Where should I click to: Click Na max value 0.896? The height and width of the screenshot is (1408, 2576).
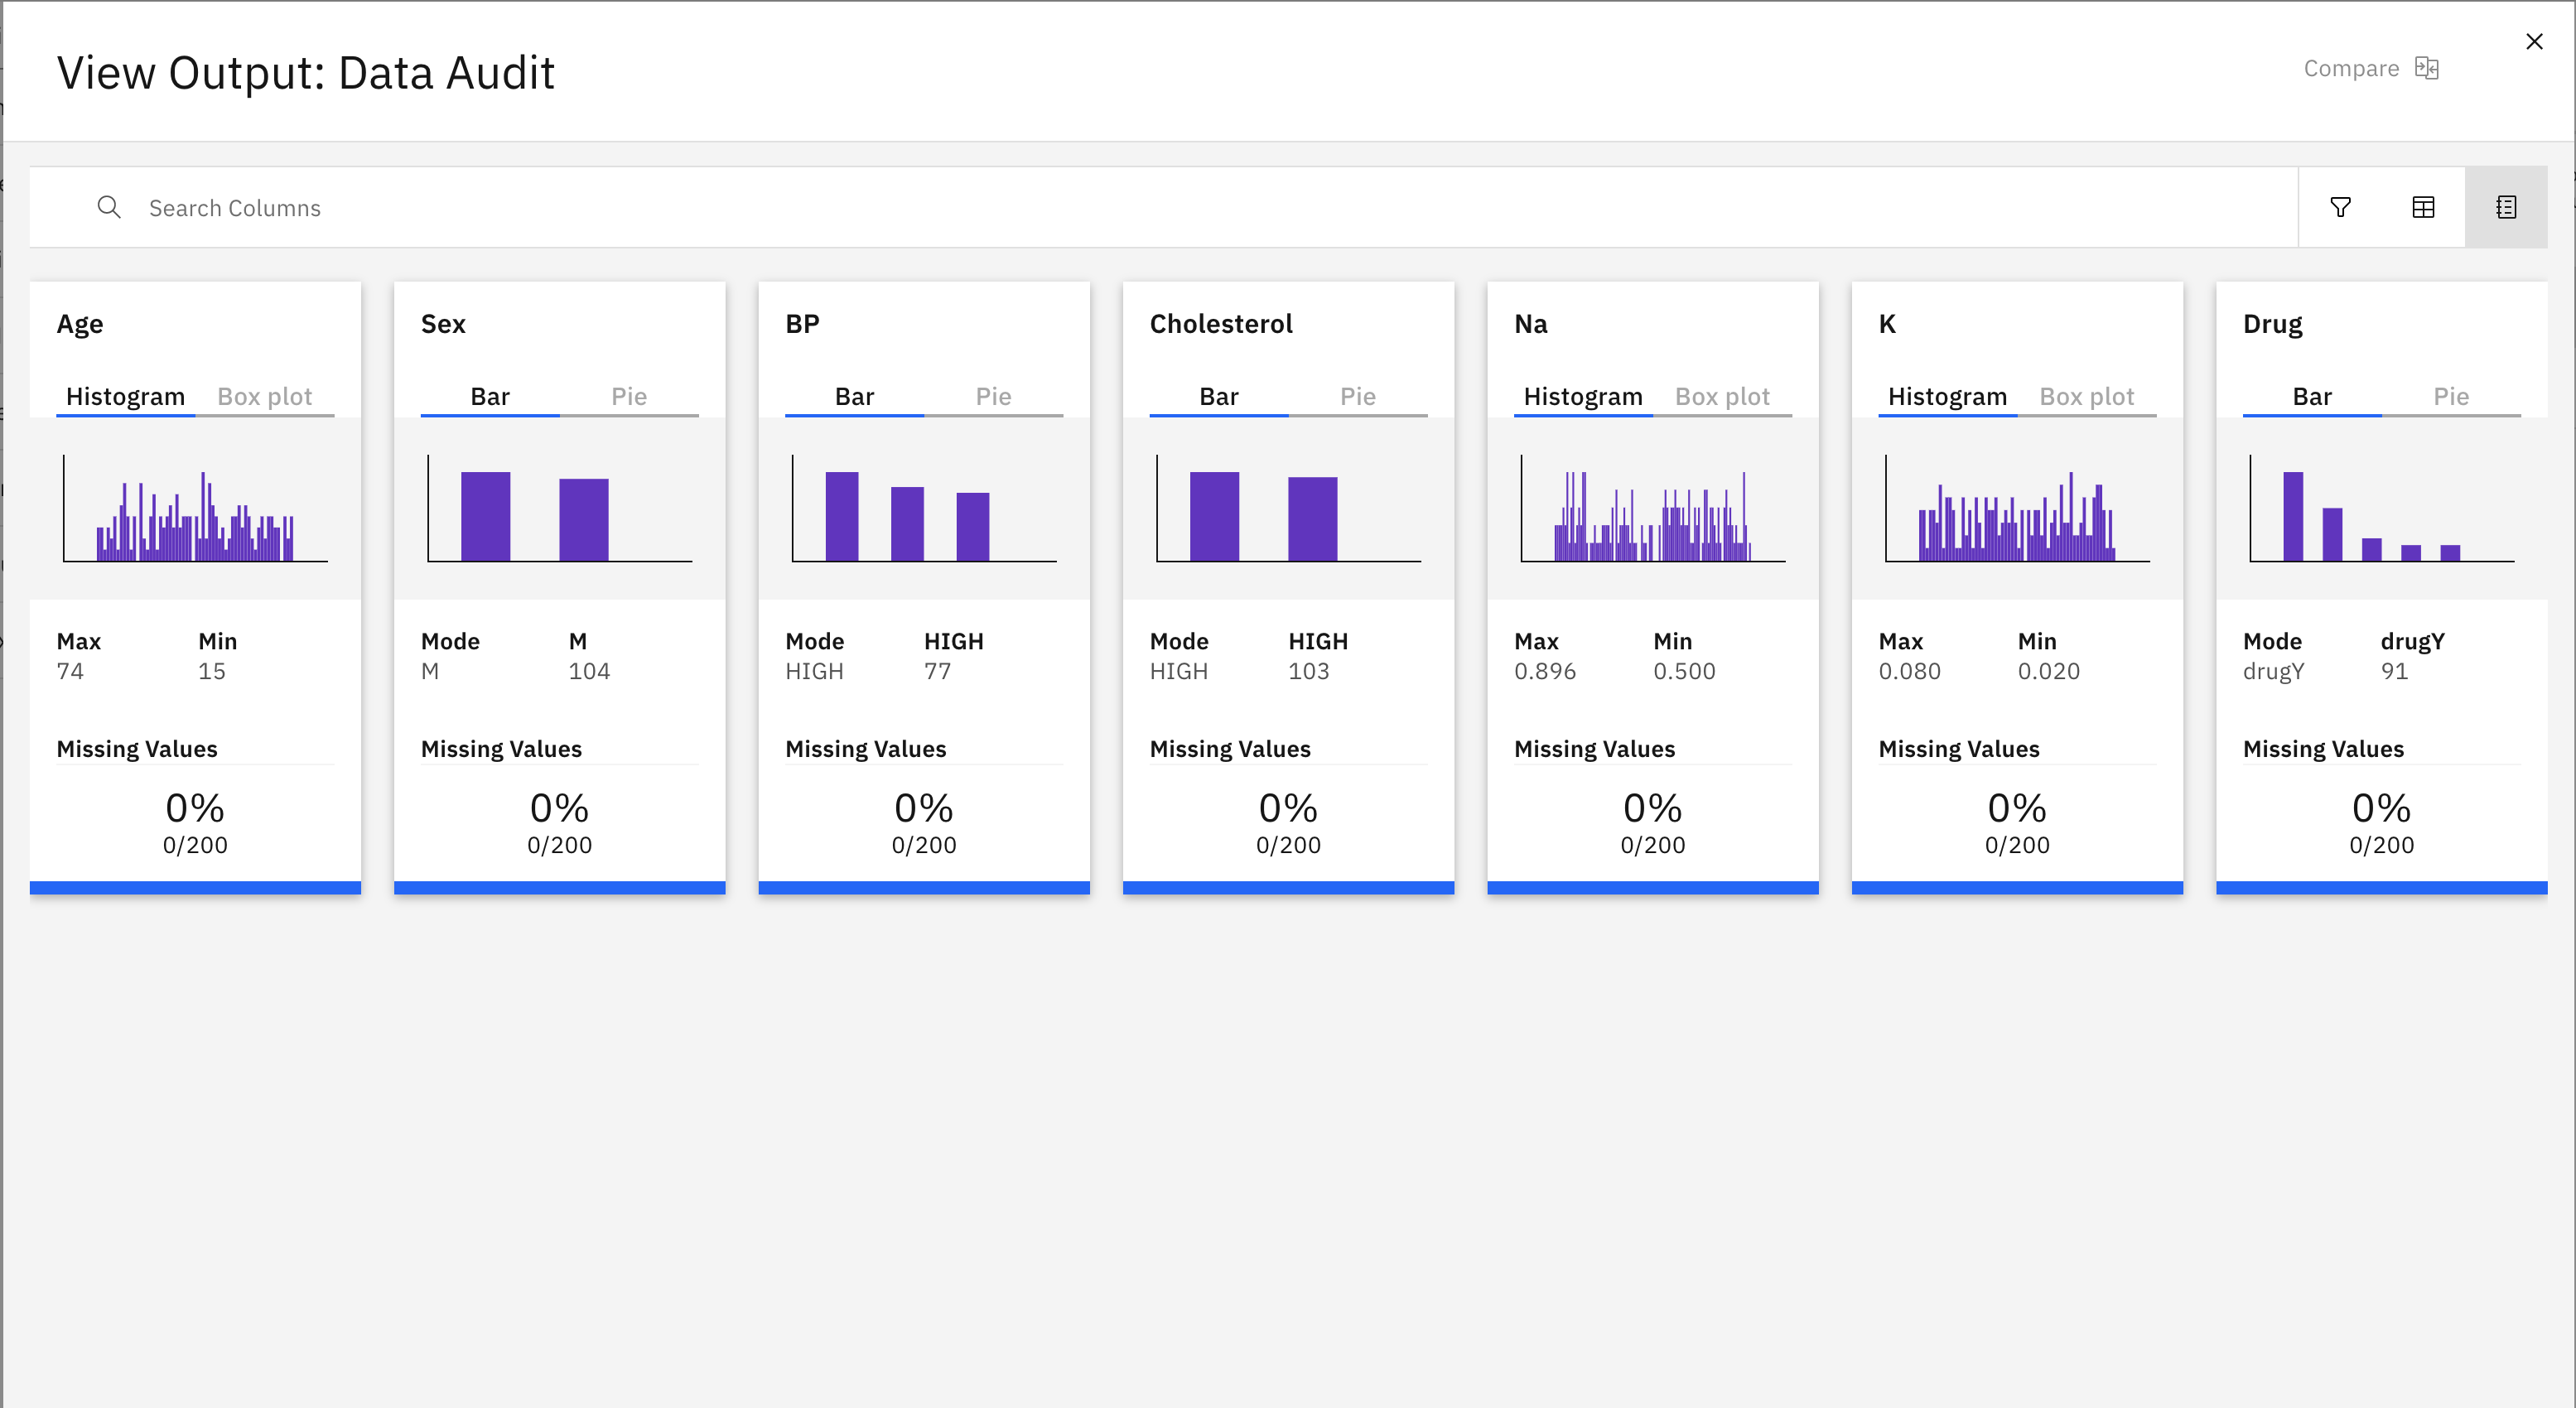click(1545, 671)
